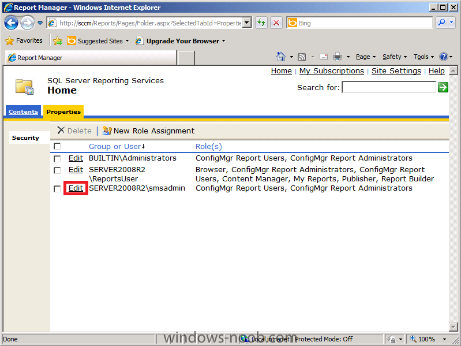Expand the Print options dropdown arrow
The width and height of the screenshot is (461, 346).
pyautogui.click(x=348, y=57)
